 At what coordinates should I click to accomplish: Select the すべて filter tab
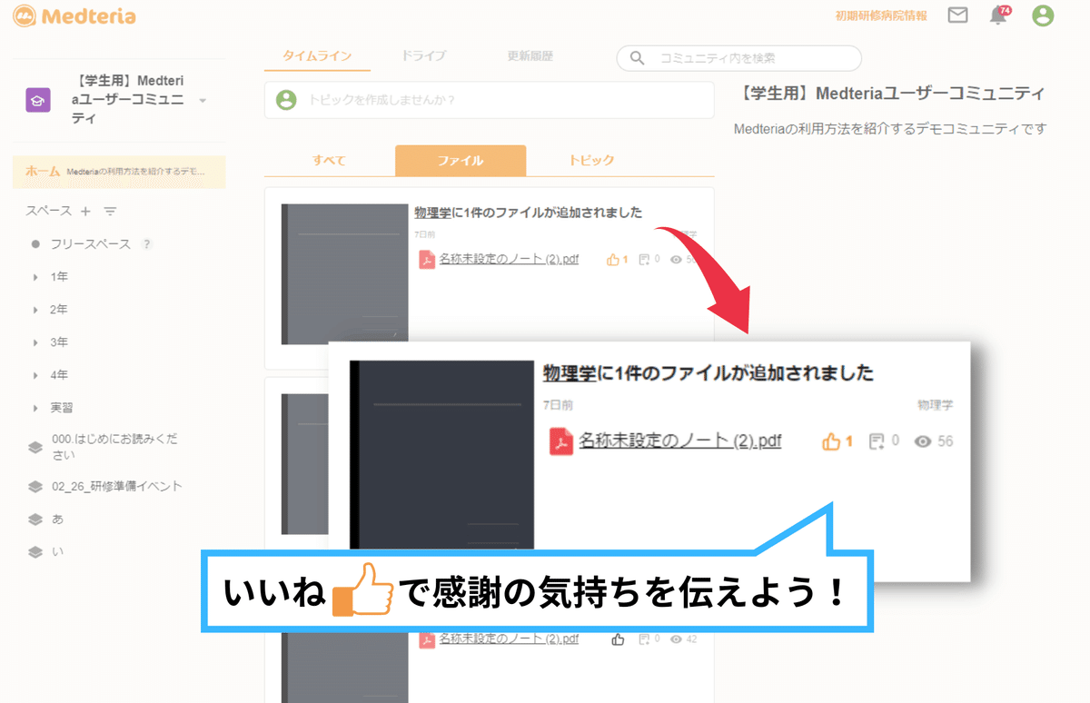329,161
